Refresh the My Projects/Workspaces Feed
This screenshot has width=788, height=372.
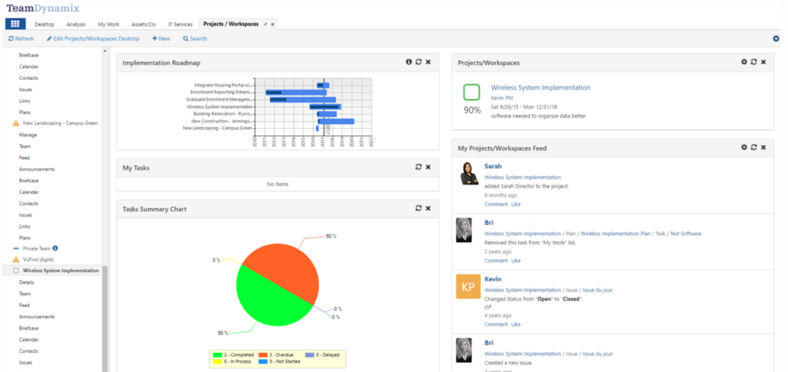pos(754,147)
